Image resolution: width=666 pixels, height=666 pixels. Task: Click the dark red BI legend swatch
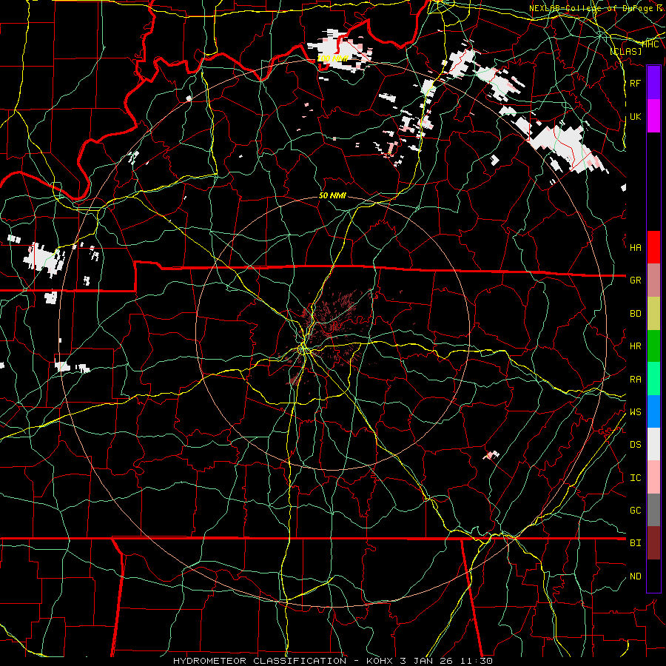[x=653, y=542]
